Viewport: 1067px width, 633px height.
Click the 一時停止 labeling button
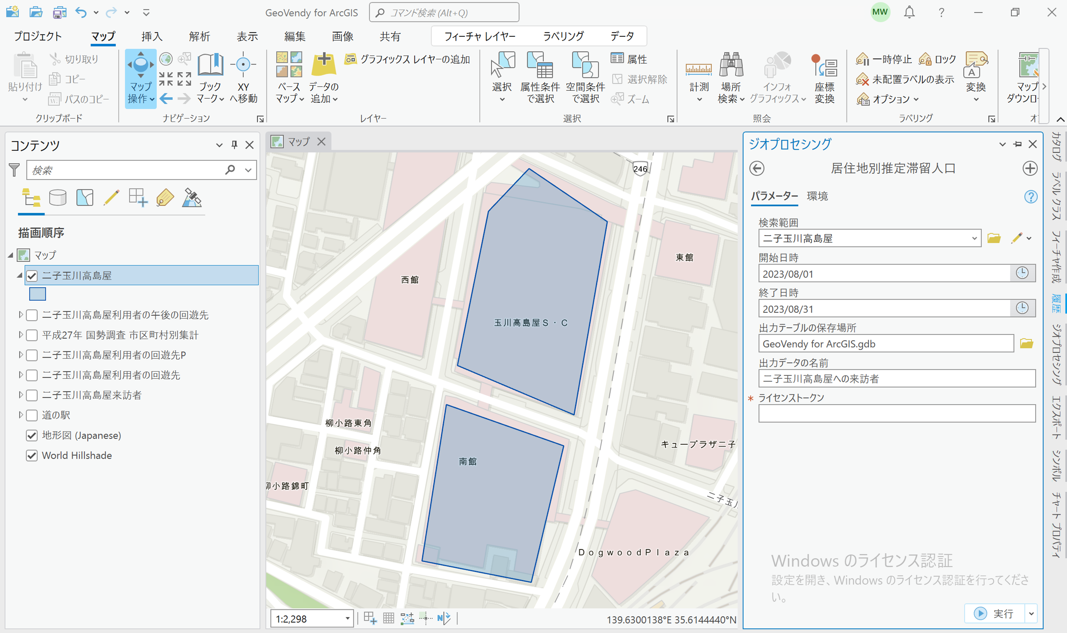[x=883, y=59]
